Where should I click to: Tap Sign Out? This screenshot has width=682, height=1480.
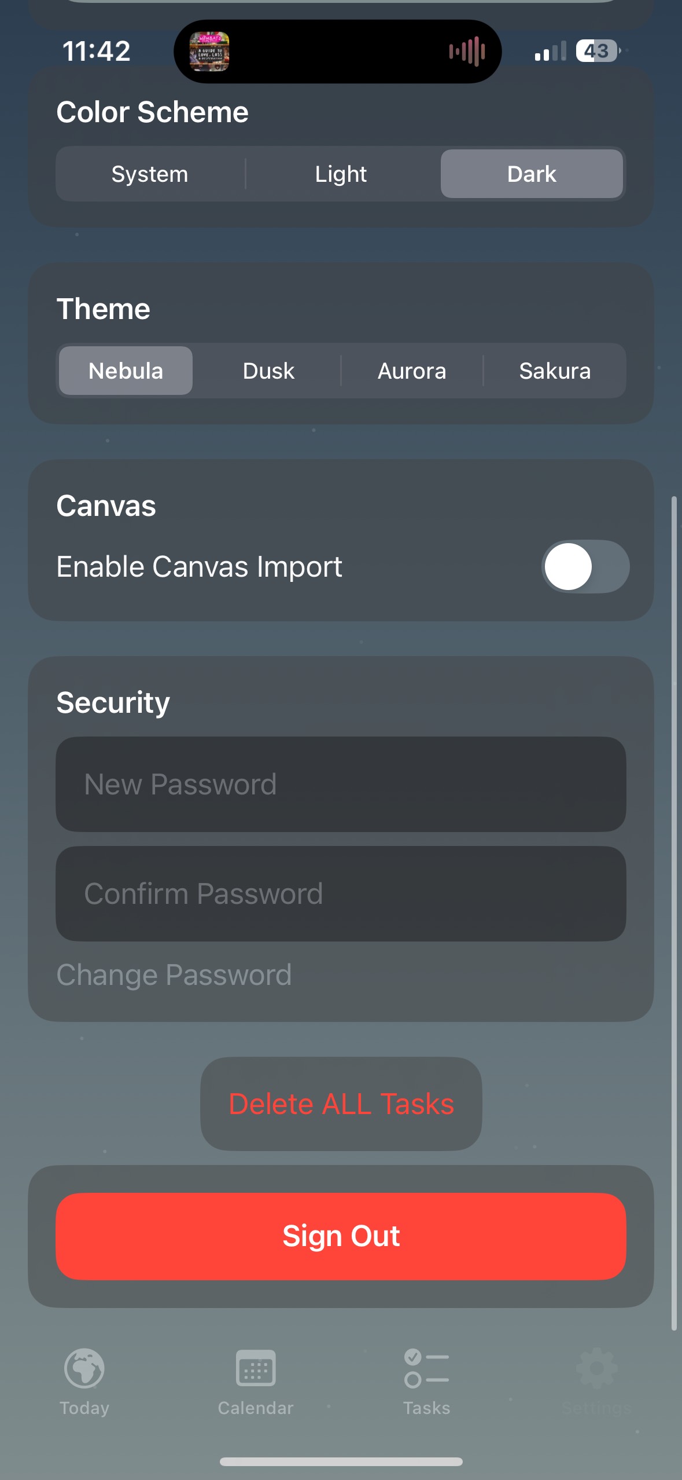tap(341, 1236)
